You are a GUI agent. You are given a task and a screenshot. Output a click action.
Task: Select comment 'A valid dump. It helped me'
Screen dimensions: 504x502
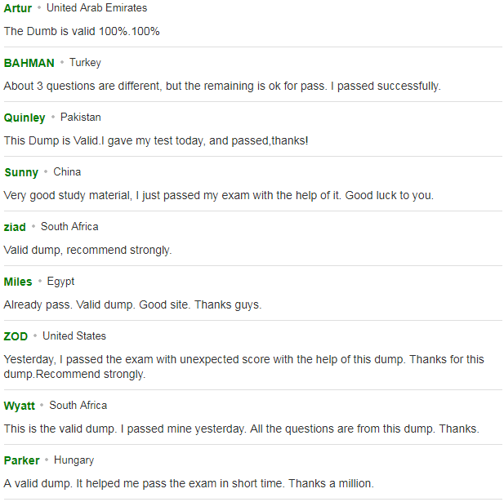tap(72, 483)
